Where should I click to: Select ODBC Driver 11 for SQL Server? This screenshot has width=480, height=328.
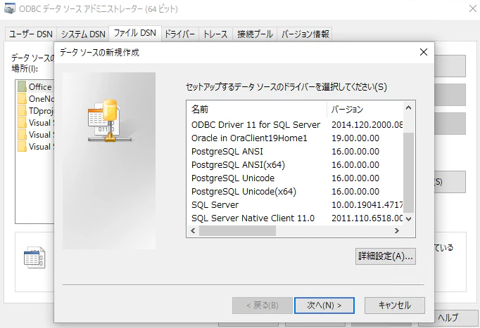tap(255, 124)
